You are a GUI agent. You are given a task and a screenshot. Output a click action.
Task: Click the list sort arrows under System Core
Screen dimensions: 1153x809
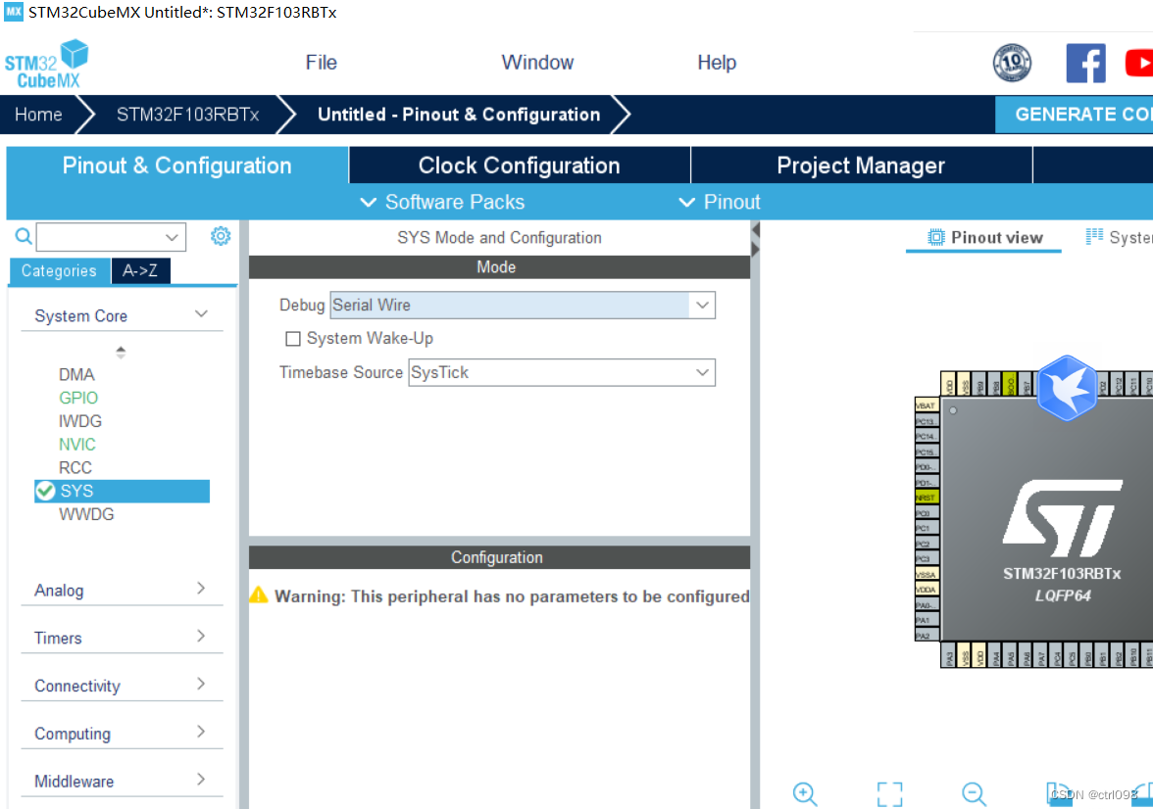pos(121,352)
